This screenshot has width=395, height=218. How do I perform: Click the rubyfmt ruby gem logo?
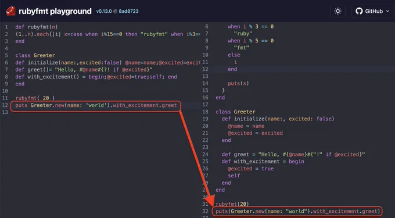click(11, 11)
